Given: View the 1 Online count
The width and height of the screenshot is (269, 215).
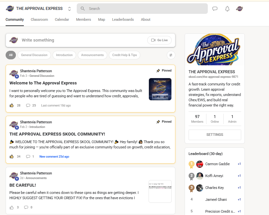Looking at the screenshot, I should [215, 119].
